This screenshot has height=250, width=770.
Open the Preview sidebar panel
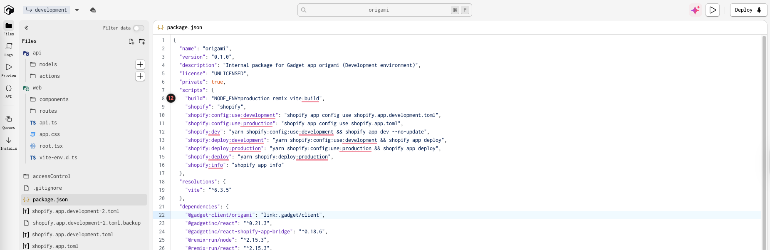(x=9, y=70)
